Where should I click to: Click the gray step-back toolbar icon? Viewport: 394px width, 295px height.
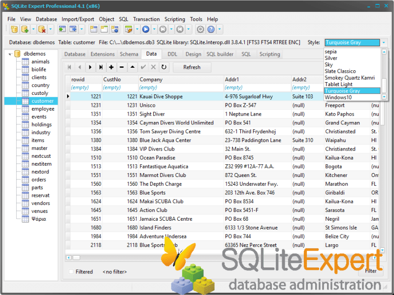180,29
